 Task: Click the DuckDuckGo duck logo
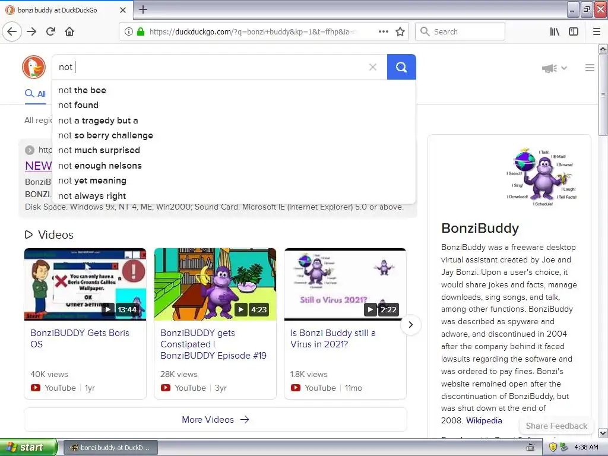pos(34,67)
